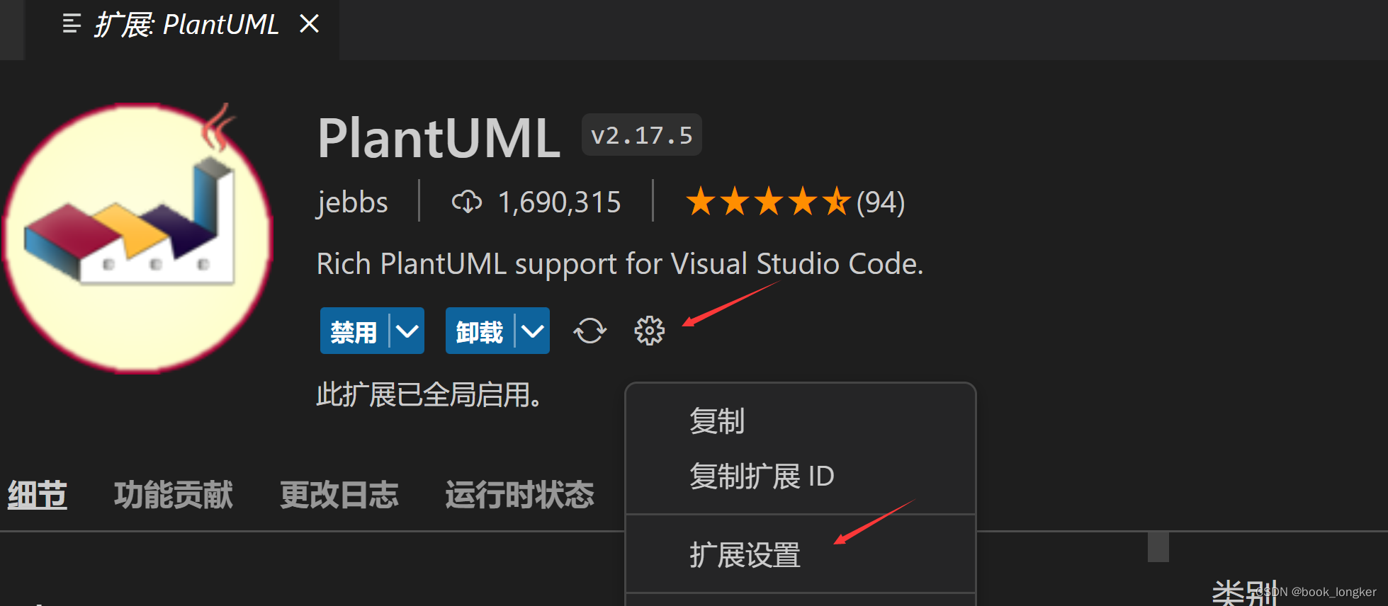Click the 卸载 (uninstall) button
The height and width of the screenshot is (606, 1388).
[x=480, y=331]
